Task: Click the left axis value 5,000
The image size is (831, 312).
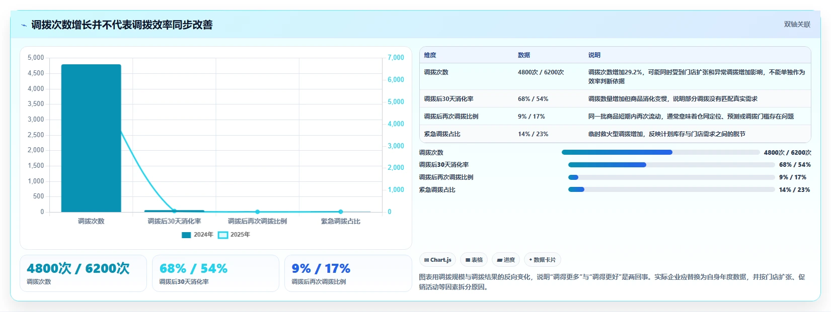Action: click(36, 58)
